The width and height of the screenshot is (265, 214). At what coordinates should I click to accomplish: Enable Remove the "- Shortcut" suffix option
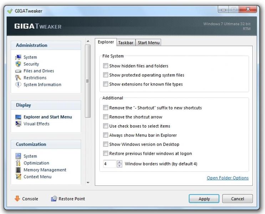106,108
